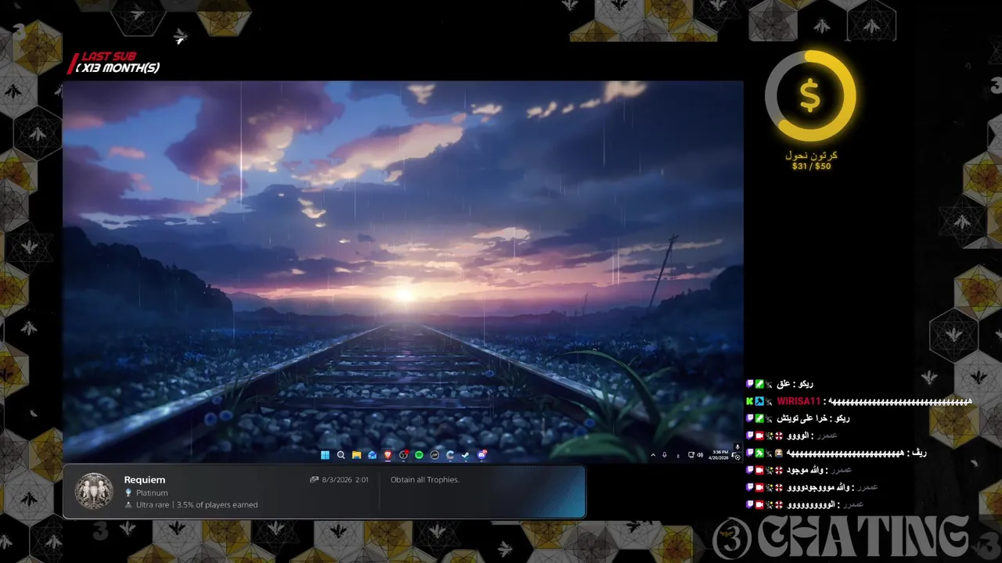The height and width of the screenshot is (563, 1002).
Task: Click the last "عمرر : الوووووووو" message
Action: point(824,504)
